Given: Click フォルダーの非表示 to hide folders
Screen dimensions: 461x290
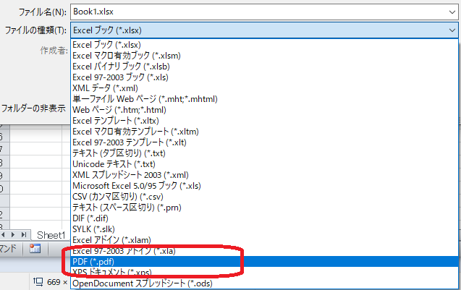Looking at the screenshot, I should (33, 108).
